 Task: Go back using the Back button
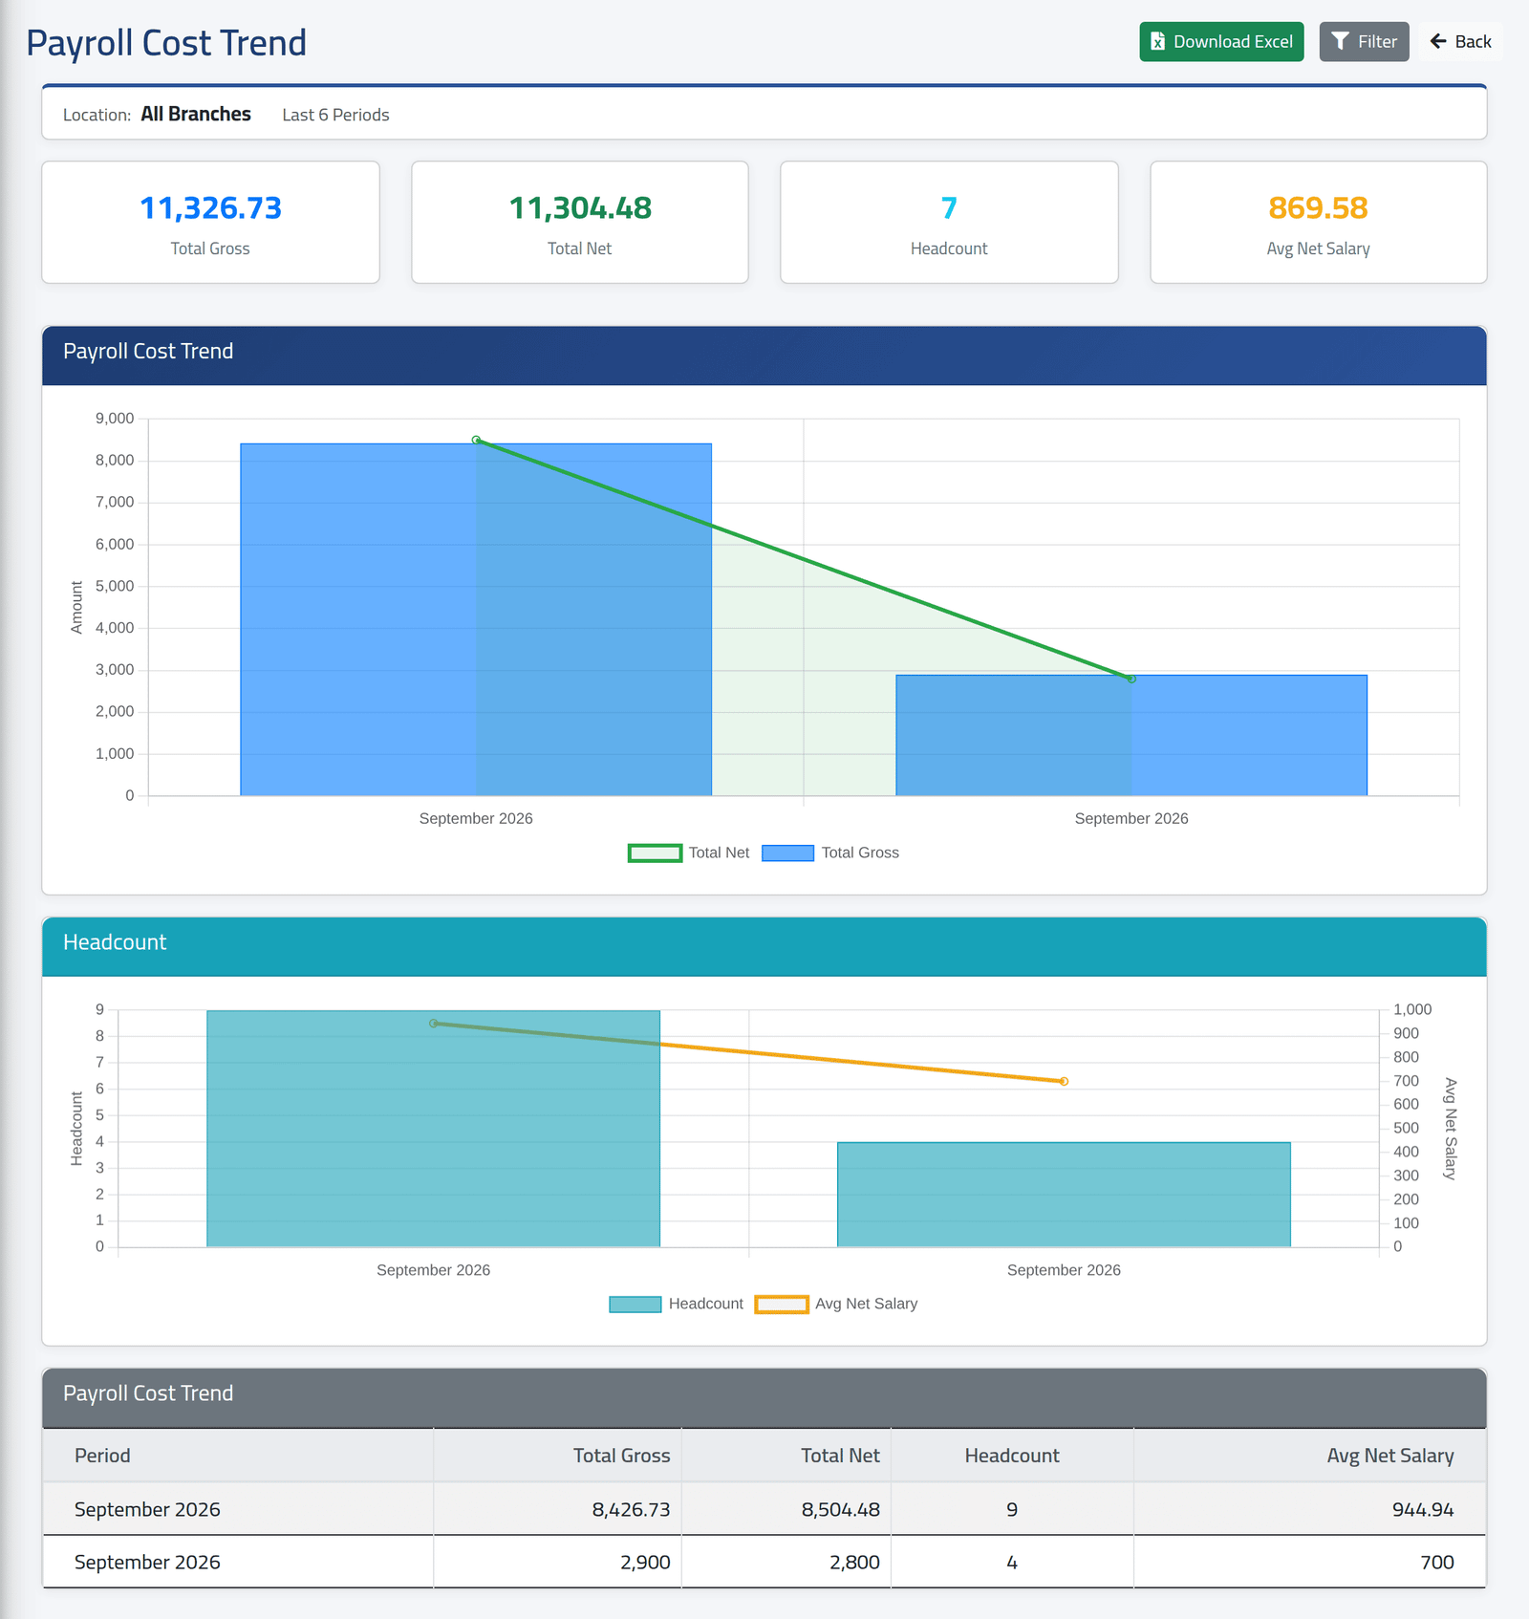coord(1460,42)
